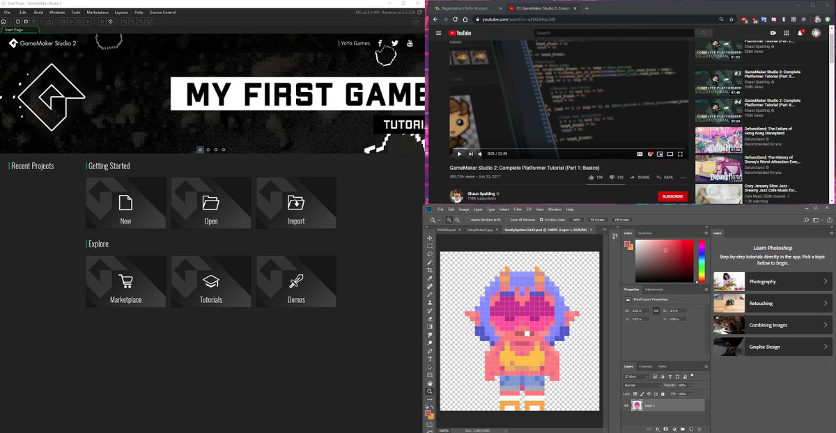
Task: Click the YouTube create video camera icon
Action: 773,33
